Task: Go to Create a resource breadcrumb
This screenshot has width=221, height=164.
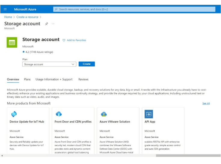Action: click(27, 17)
